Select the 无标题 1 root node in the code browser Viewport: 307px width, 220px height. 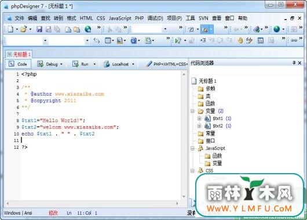207,81
